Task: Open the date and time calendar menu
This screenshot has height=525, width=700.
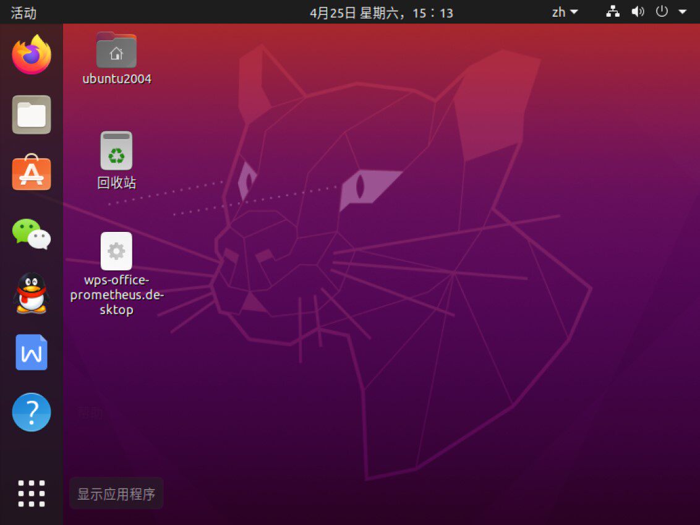Action: point(382,12)
